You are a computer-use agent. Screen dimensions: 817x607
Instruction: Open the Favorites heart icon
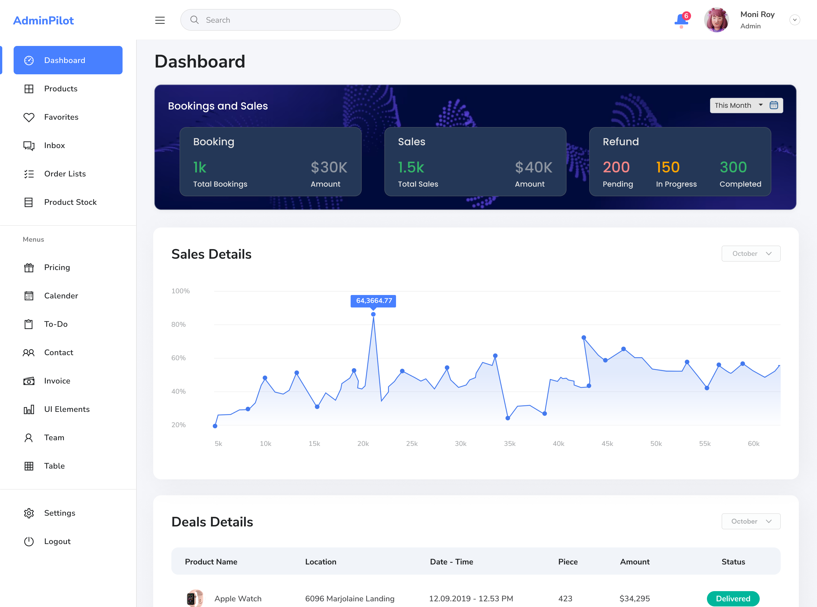click(29, 117)
